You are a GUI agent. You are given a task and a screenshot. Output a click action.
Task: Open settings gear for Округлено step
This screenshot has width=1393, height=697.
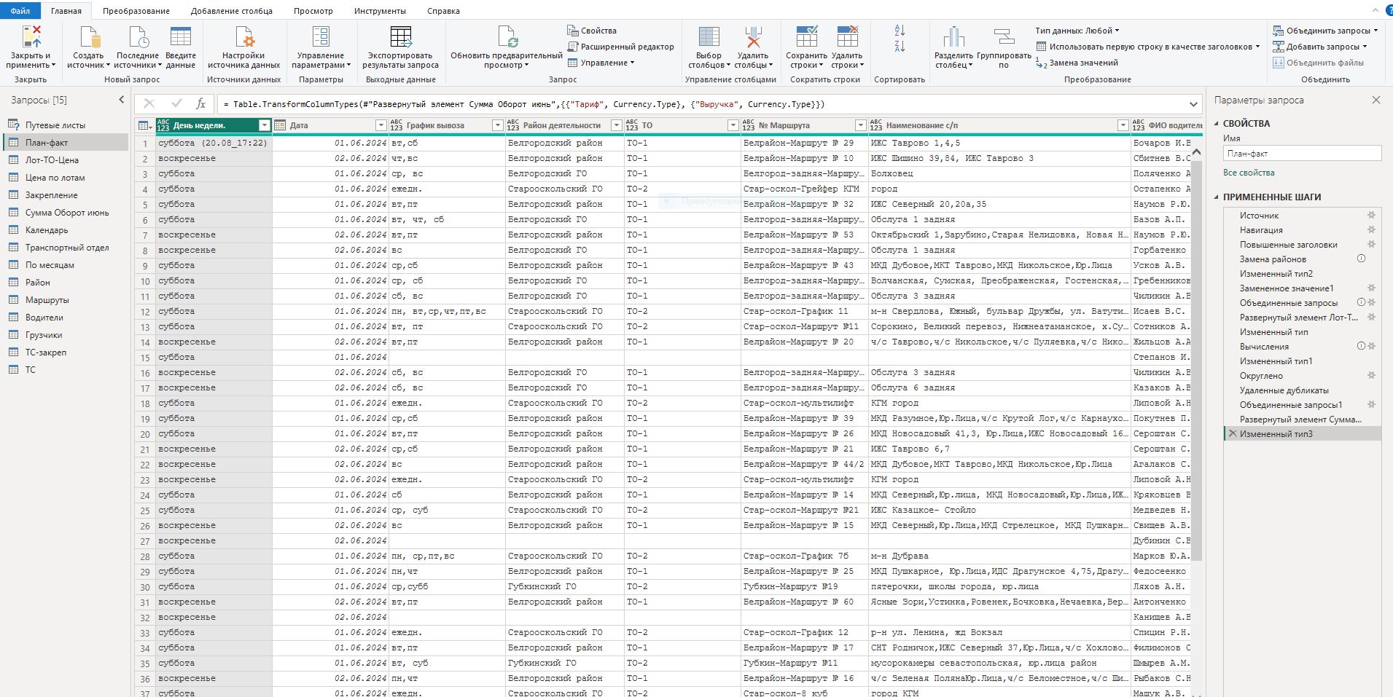(x=1371, y=375)
